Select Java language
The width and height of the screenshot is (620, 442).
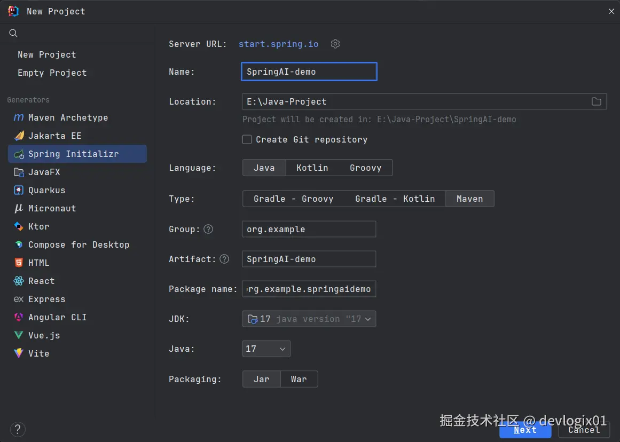click(264, 168)
